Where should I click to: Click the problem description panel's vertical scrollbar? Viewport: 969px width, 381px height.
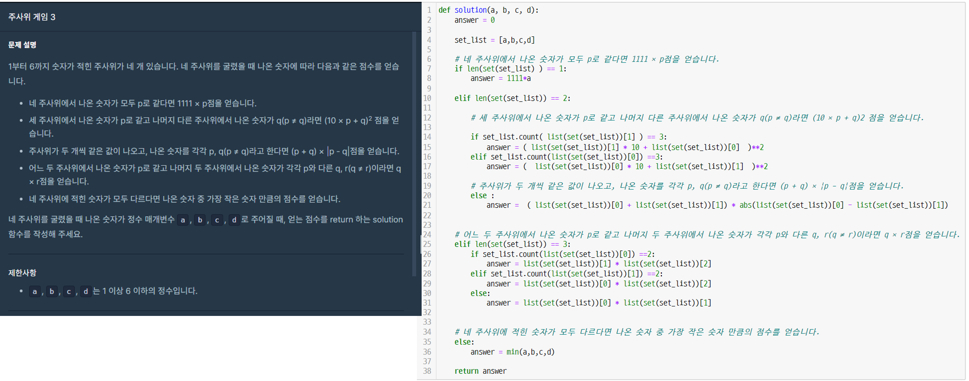pos(414,154)
